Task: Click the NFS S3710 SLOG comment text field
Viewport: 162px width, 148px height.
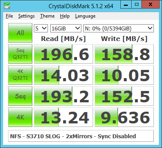Action: click(x=81, y=136)
